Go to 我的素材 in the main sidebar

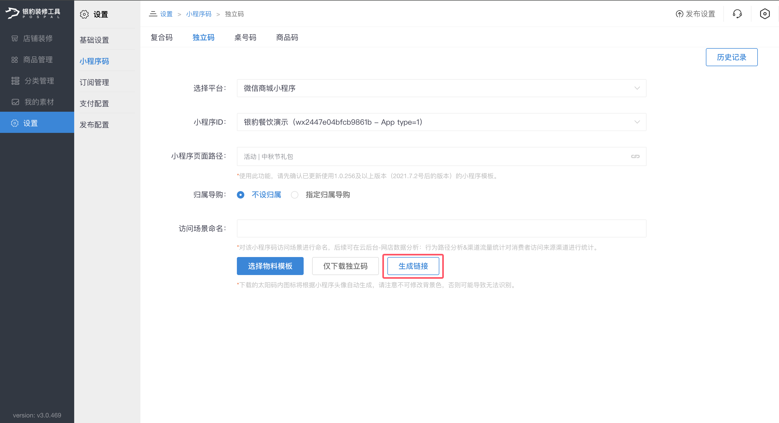tap(37, 102)
